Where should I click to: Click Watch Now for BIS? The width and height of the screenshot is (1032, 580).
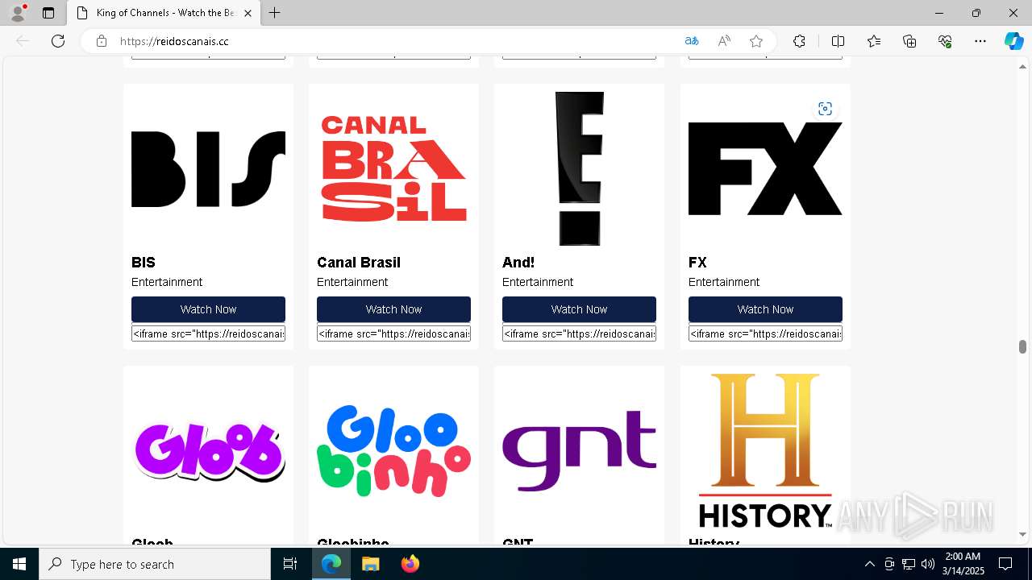pyautogui.click(x=208, y=309)
